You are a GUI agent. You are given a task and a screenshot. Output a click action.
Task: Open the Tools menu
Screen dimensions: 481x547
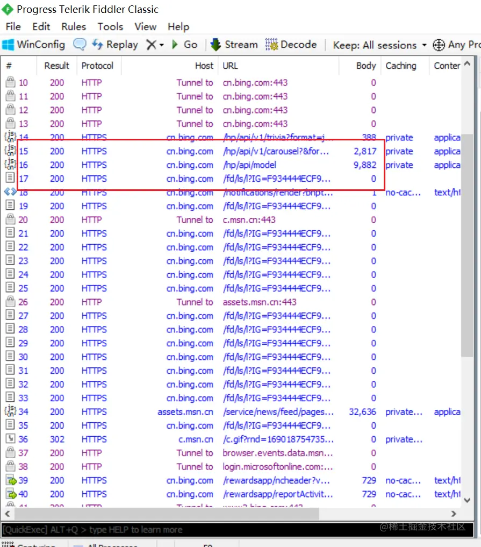point(110,27)
